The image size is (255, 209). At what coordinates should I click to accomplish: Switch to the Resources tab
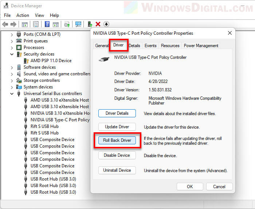(x=170, y=46)
